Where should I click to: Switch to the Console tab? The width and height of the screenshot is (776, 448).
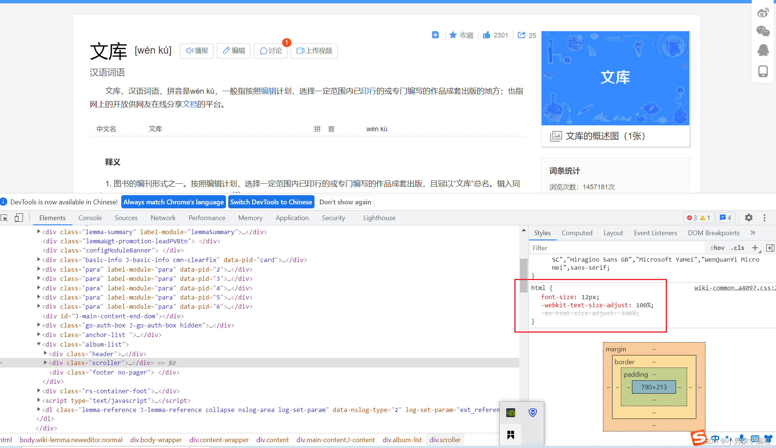(90, 218)
